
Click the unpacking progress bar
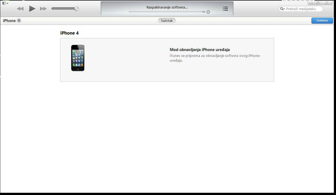tap(167, 12)
